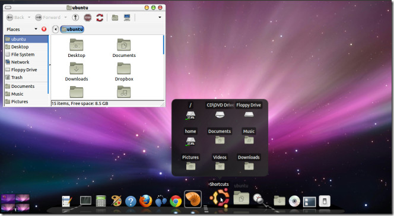Open the blue figures icon in dock

click(161, 201)
